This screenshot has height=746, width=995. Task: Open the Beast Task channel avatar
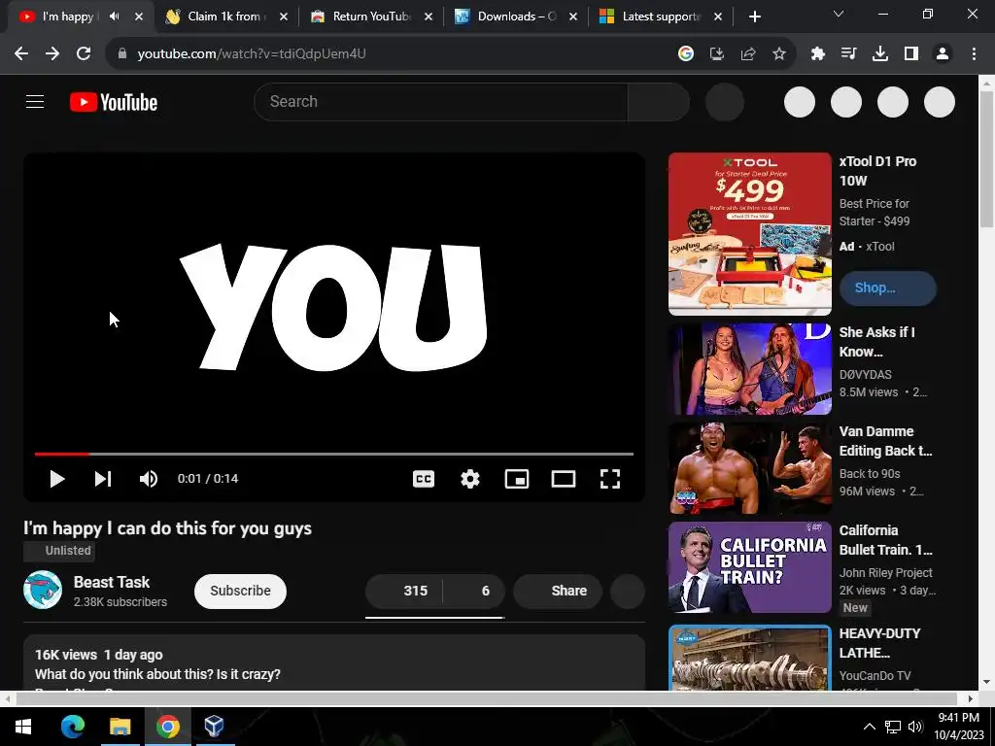click(x=43, y=590)
